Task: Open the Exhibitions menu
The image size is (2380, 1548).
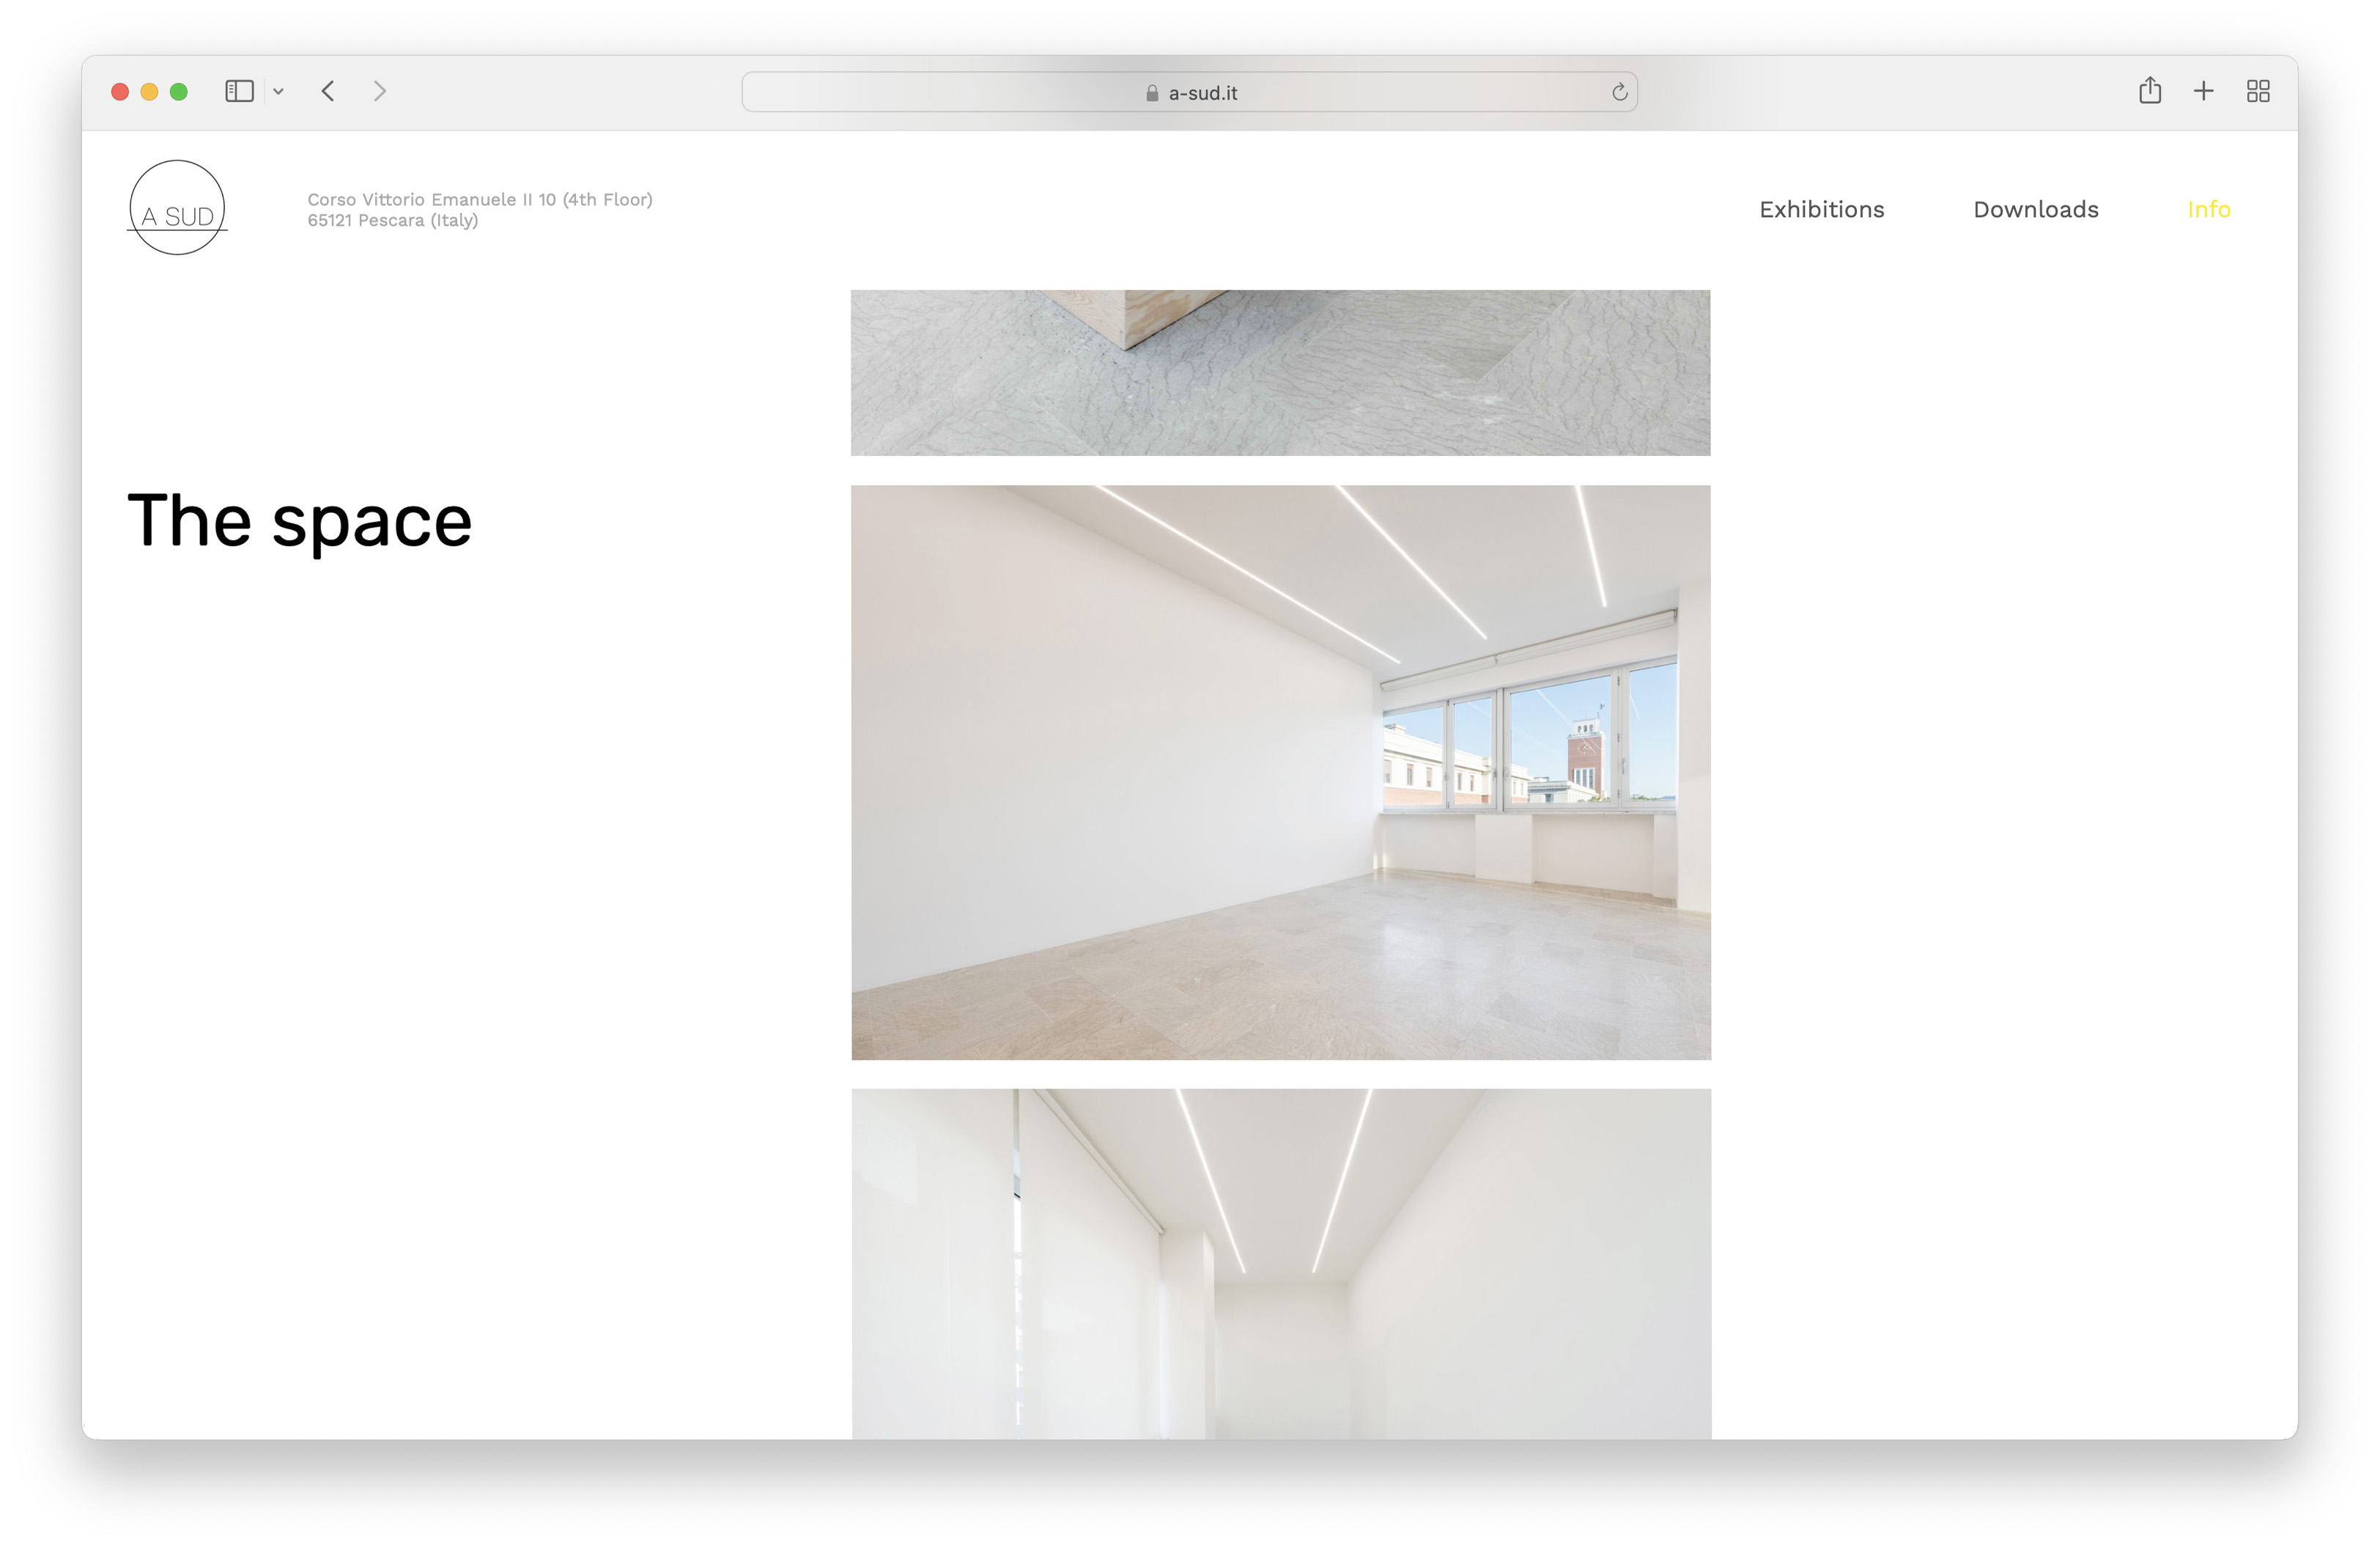Action: click(x=1821, y=209)
